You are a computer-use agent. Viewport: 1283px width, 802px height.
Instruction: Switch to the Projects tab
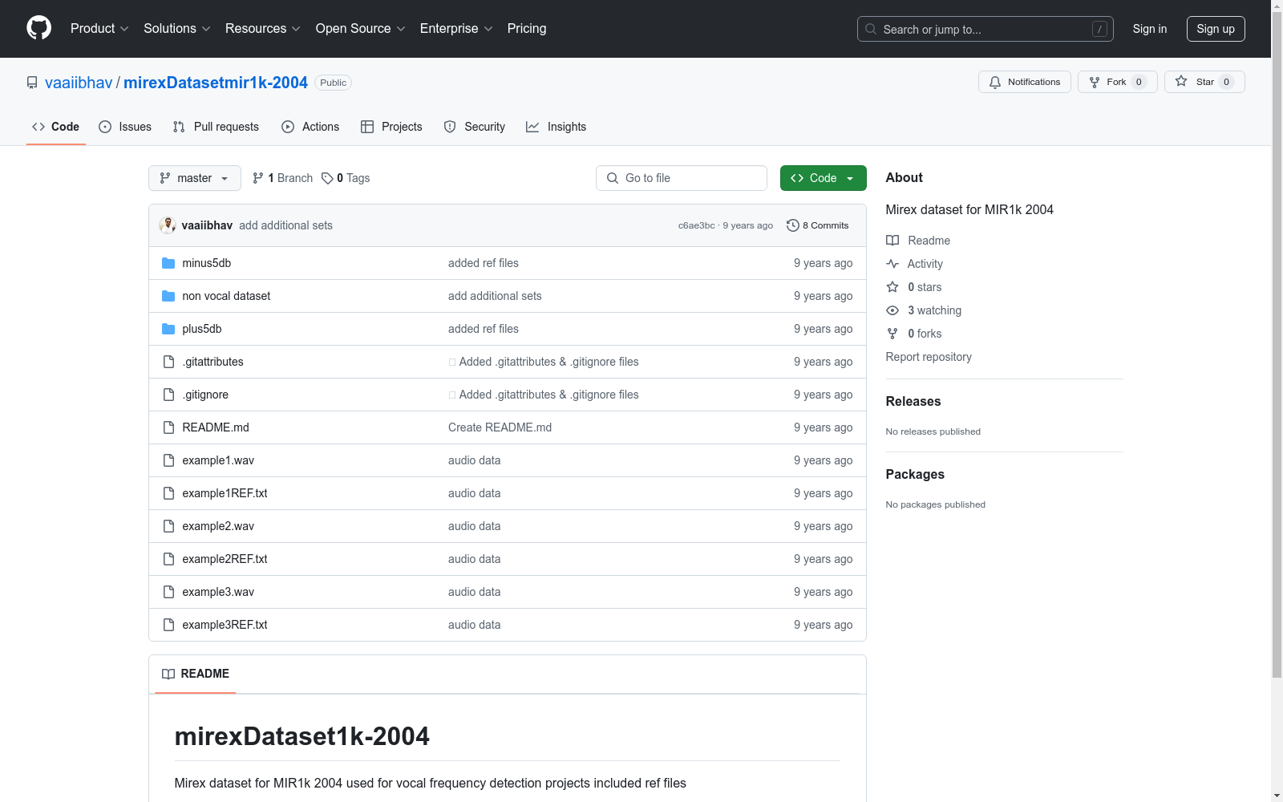[391, 127]
